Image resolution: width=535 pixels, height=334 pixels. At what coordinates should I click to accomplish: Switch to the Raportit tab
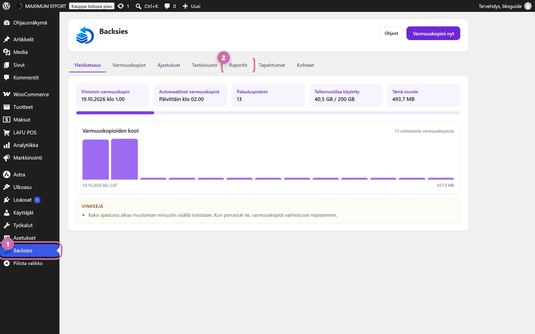point(238,65)
